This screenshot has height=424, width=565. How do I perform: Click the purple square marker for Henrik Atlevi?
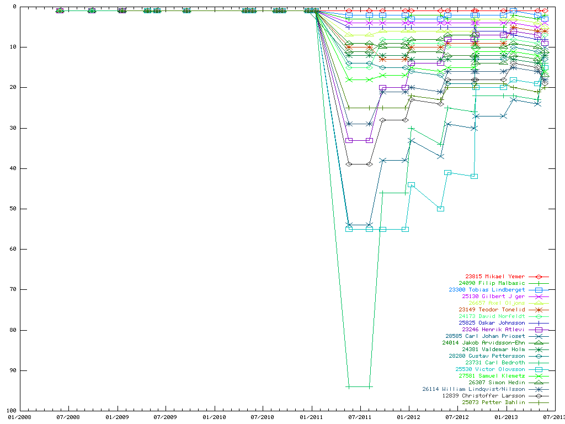click(539, 330)
